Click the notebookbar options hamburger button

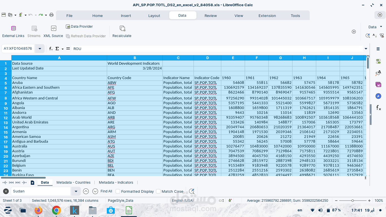click(380, 15)
